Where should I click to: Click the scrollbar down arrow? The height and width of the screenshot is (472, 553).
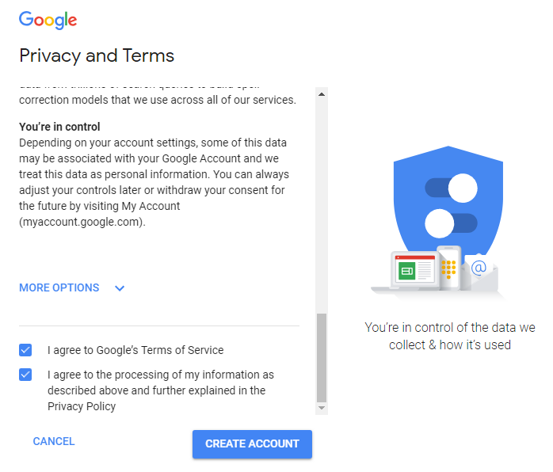pyautogui.click(x=322, y=408)
